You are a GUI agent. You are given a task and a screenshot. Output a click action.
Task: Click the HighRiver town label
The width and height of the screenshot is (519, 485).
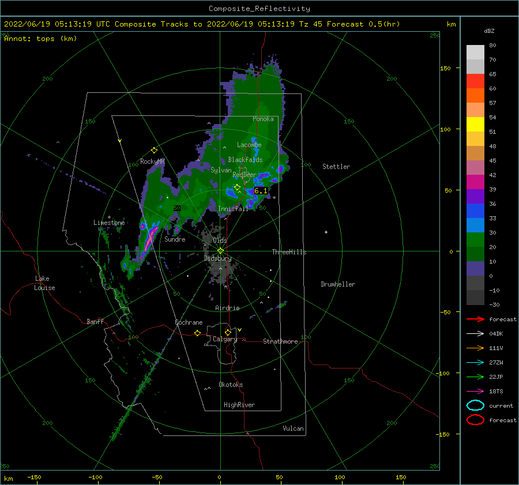(x=239, y=405)
